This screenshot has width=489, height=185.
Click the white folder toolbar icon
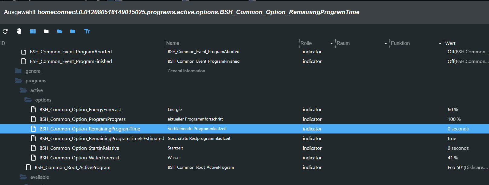click(46, 31)
